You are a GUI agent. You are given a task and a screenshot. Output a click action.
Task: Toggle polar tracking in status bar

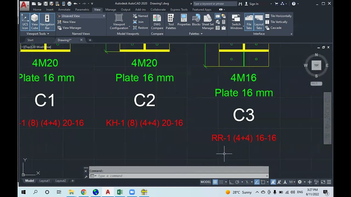[x=237, y=182]
